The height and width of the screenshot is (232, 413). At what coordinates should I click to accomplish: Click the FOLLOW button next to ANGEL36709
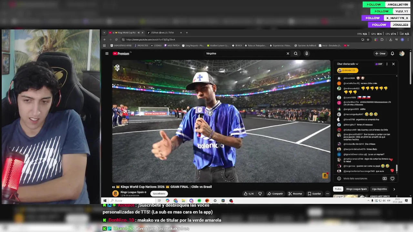[x=374, y=5]
